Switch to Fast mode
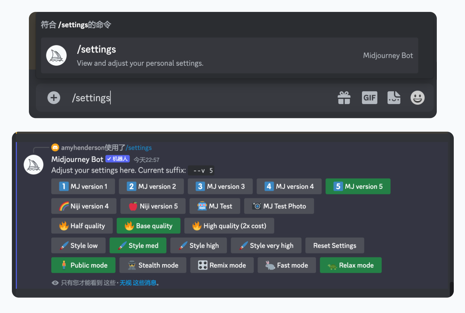 tap(287, 265)
